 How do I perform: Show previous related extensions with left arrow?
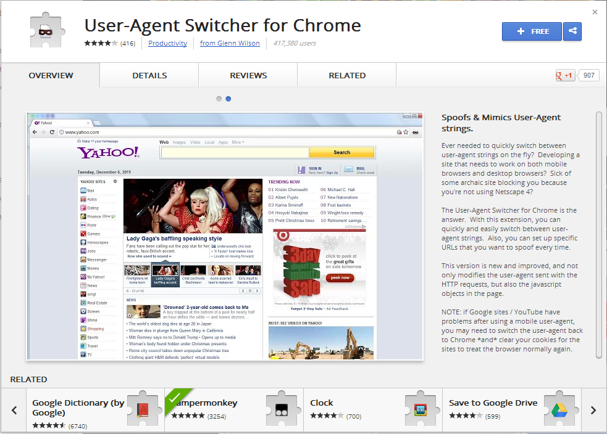click(14, 410)
